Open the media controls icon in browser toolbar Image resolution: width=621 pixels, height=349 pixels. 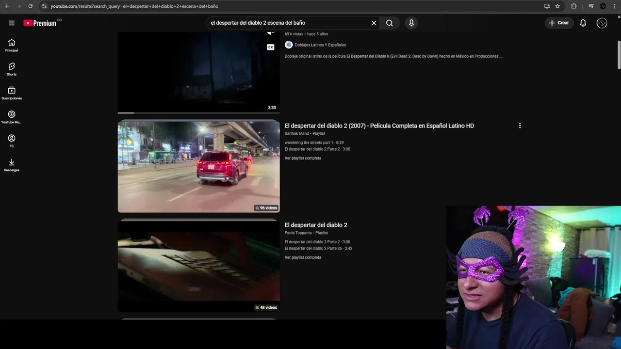coord(591,6)
